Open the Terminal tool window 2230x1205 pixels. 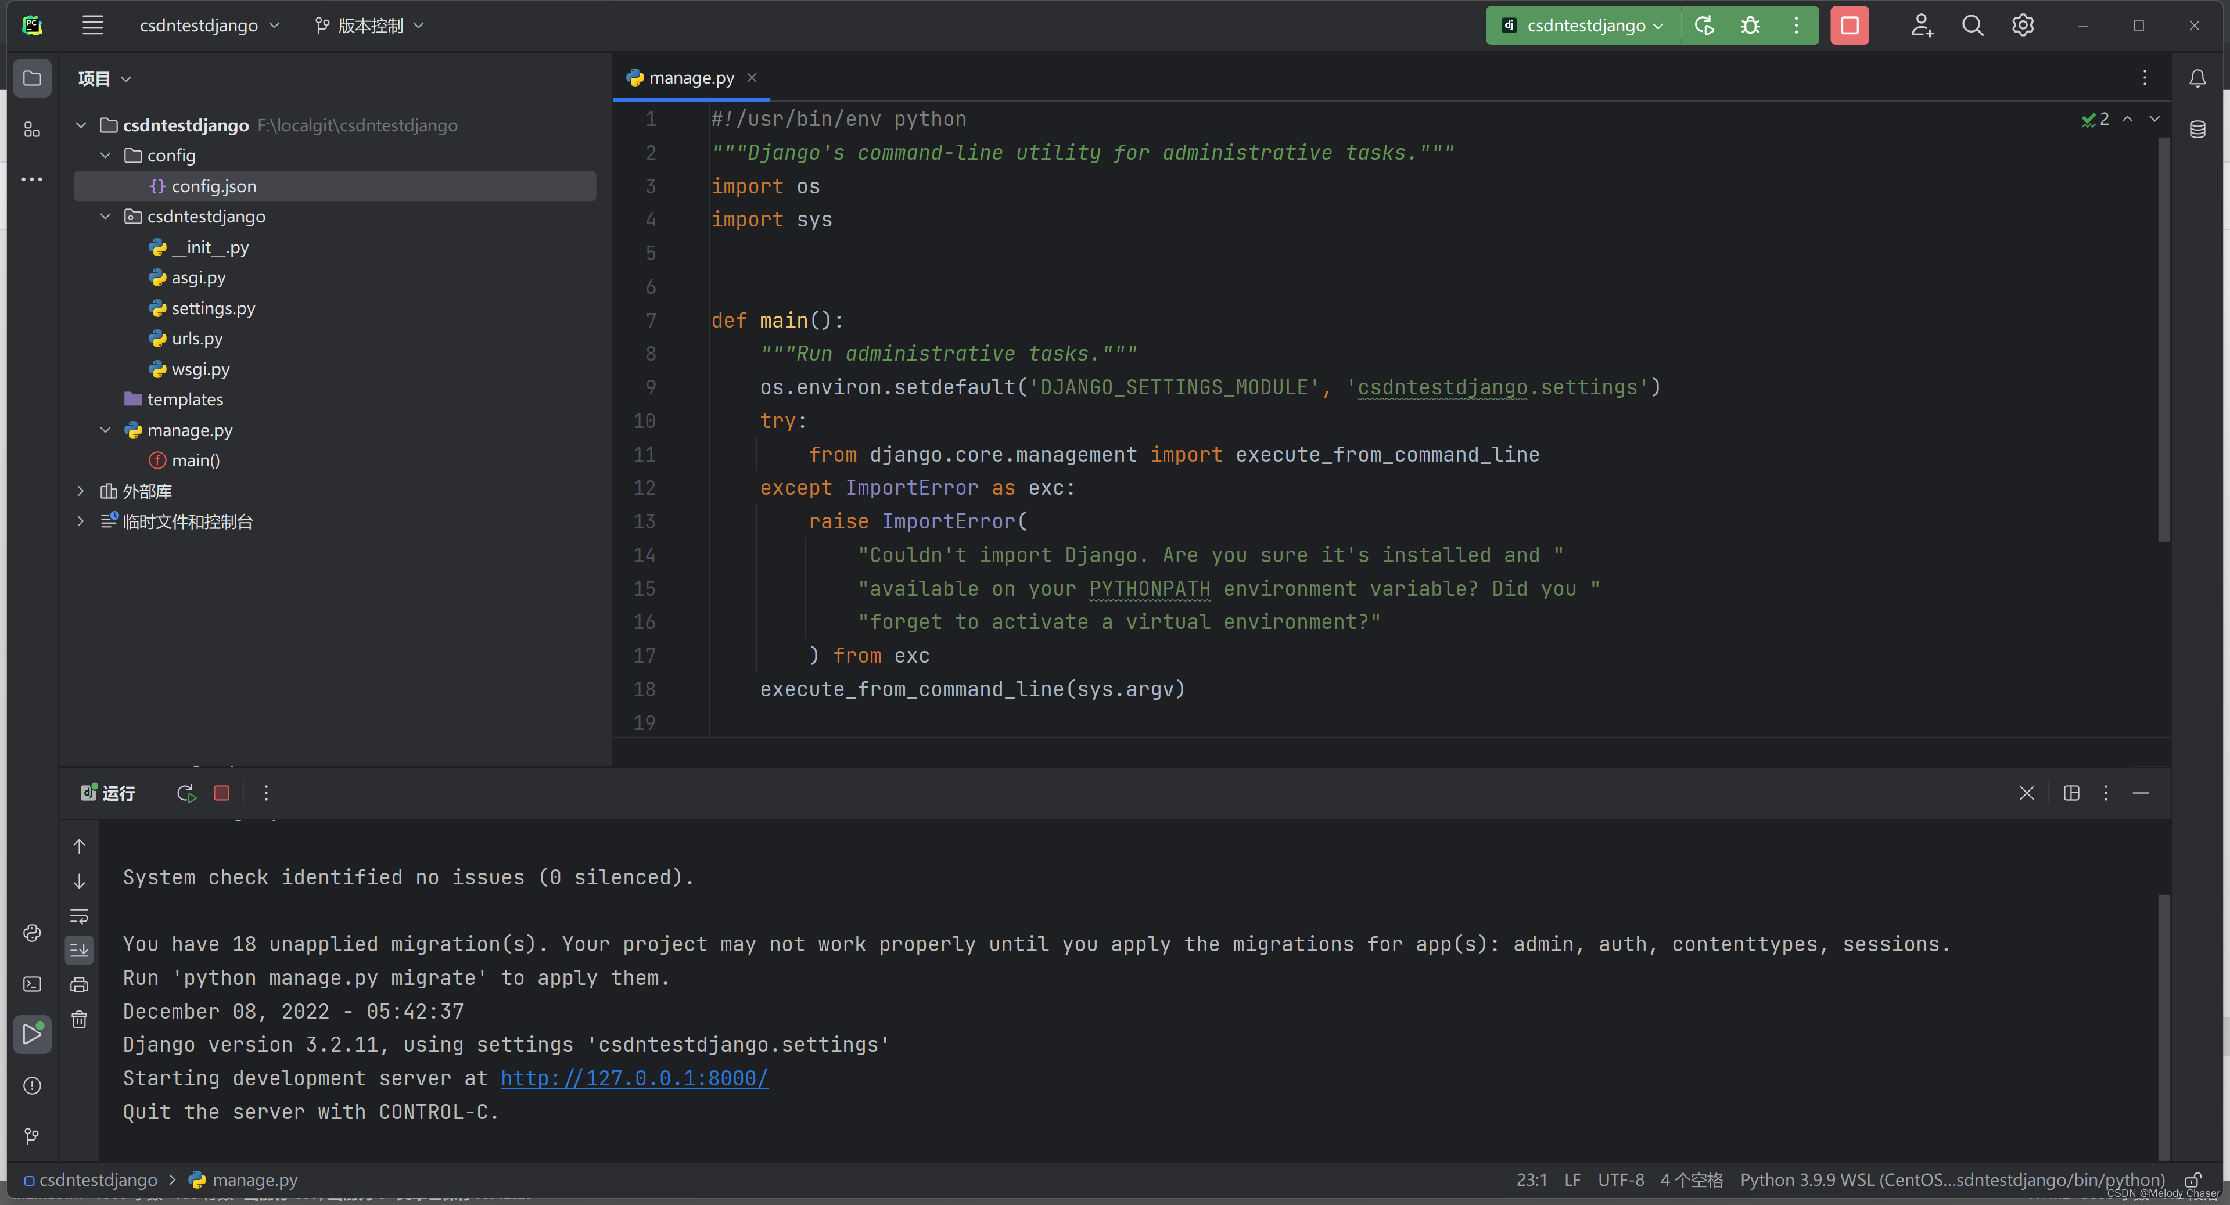(32, 984)
